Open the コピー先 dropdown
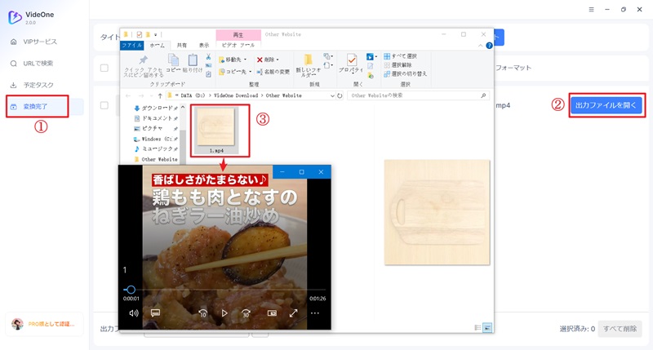This screenshot has width=653, height=350. [235, 72]
